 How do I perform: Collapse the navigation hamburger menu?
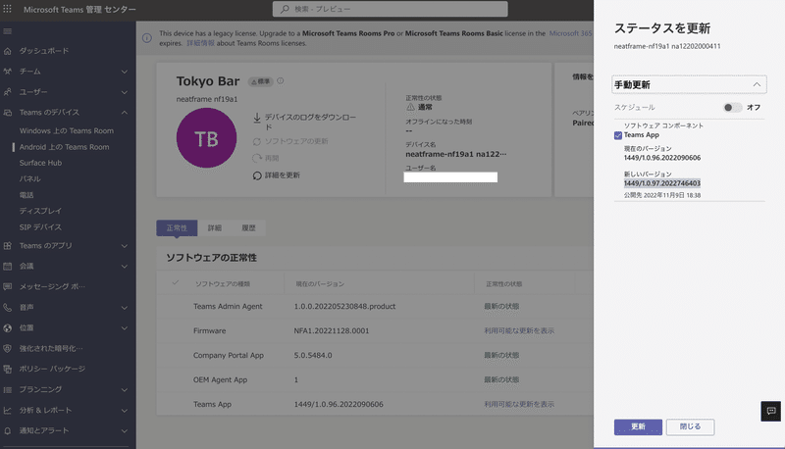[8, 31]
